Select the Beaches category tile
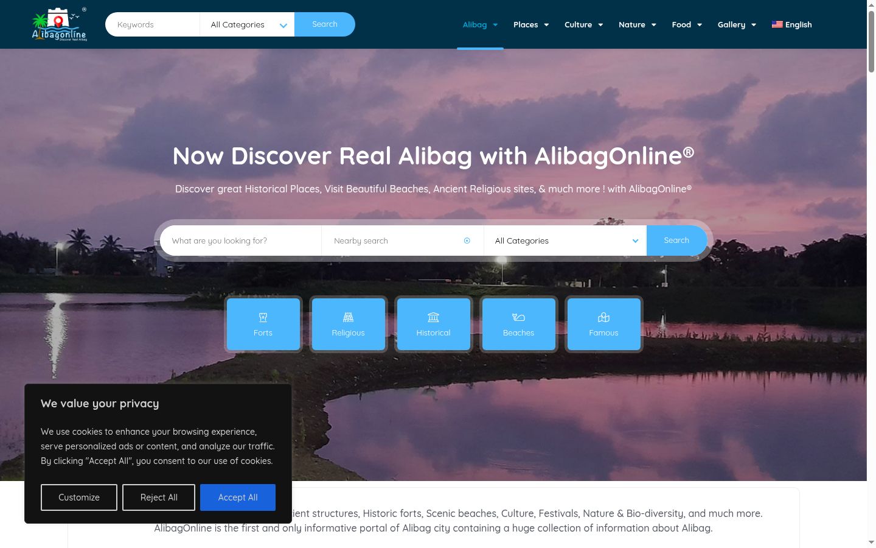The height and width of the screenshot is (548, 876). [x=519, y=324]
